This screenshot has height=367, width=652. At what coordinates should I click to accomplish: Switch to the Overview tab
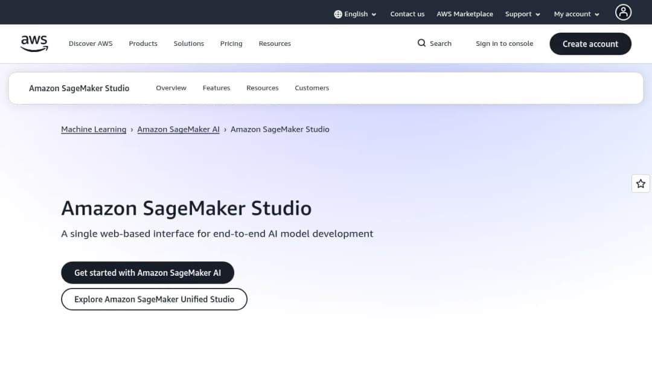tap(171, 88)
